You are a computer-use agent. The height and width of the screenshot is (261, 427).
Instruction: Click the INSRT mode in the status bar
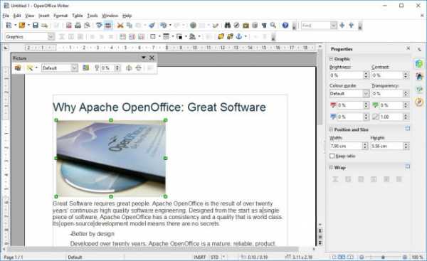[x=199, y=257]
